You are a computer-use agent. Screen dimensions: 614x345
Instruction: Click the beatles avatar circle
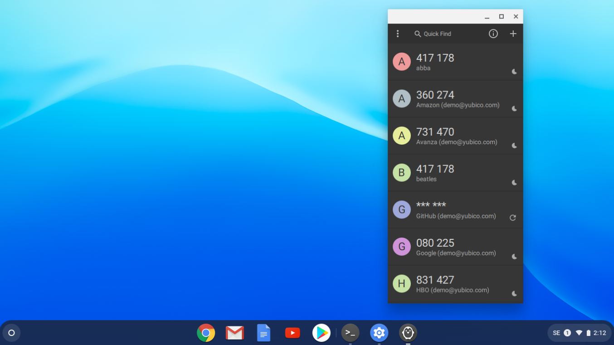(402, 173)
